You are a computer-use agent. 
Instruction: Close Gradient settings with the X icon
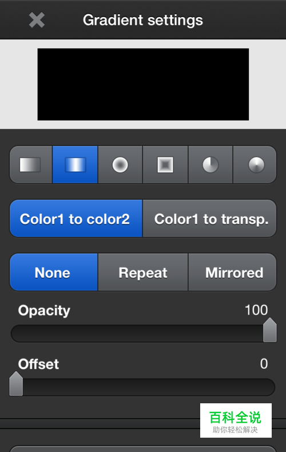(37, 20)
